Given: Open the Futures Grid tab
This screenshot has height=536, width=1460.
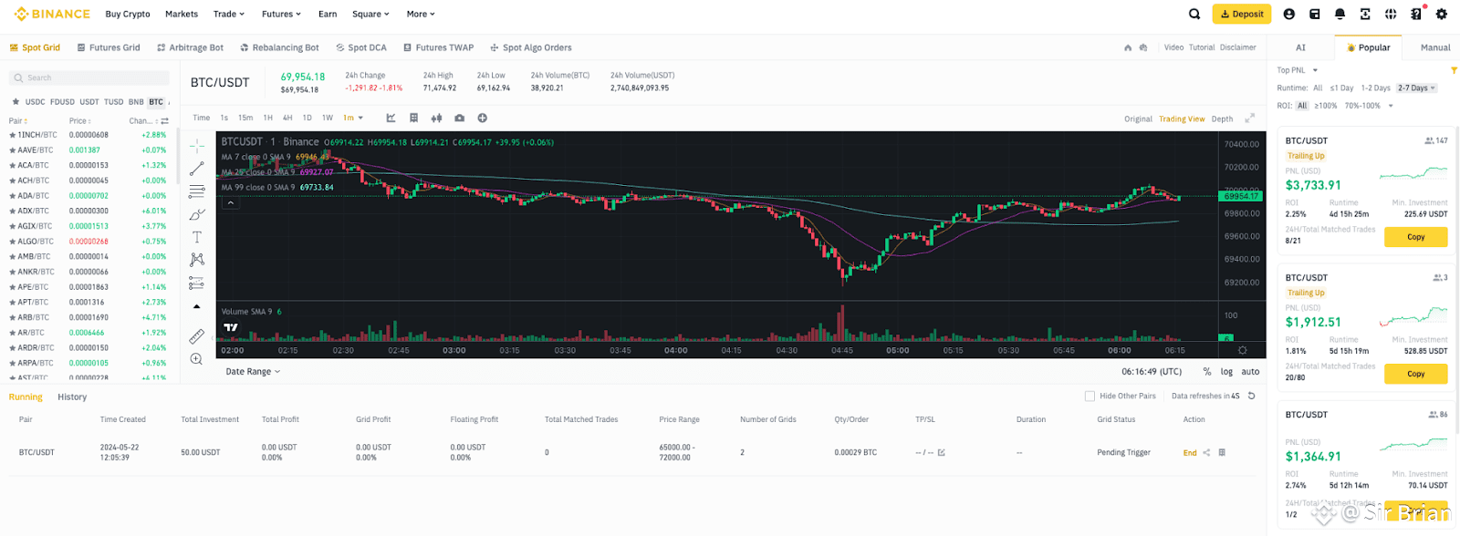Looking at the screenshot, I should tap(109, 47).
